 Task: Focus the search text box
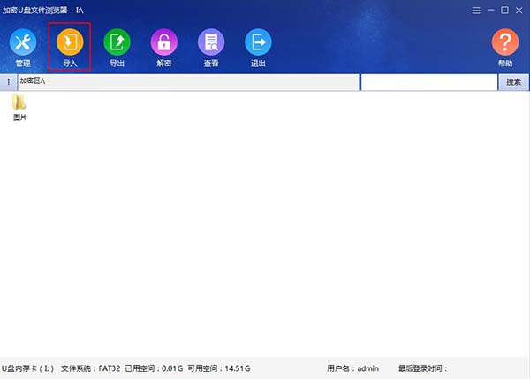point(429,82)
